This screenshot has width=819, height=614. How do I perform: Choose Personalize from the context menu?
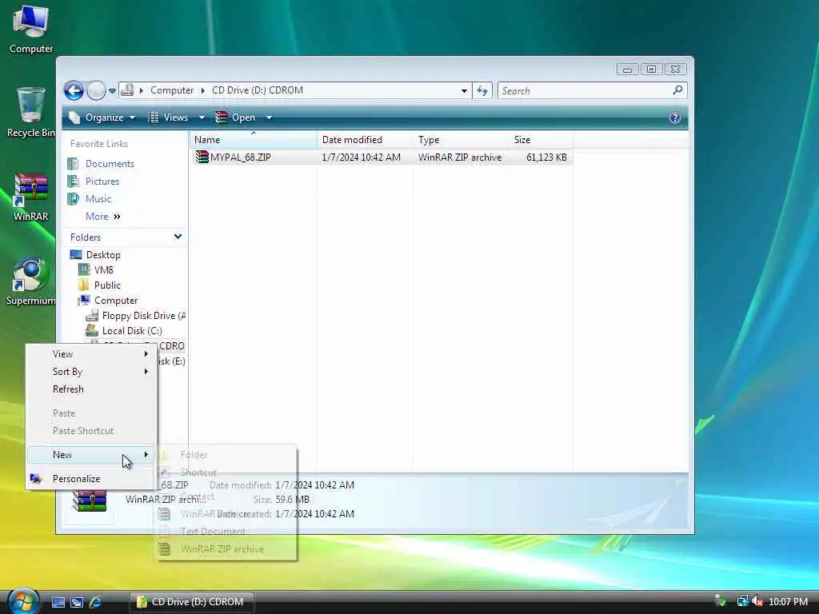tap(91, 479)
